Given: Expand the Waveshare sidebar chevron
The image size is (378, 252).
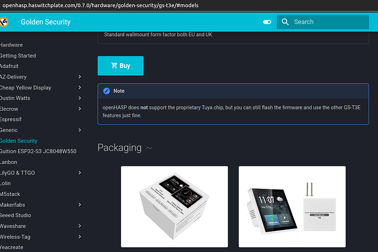Looking at the screenshot, I should click(x=80, y=226).
